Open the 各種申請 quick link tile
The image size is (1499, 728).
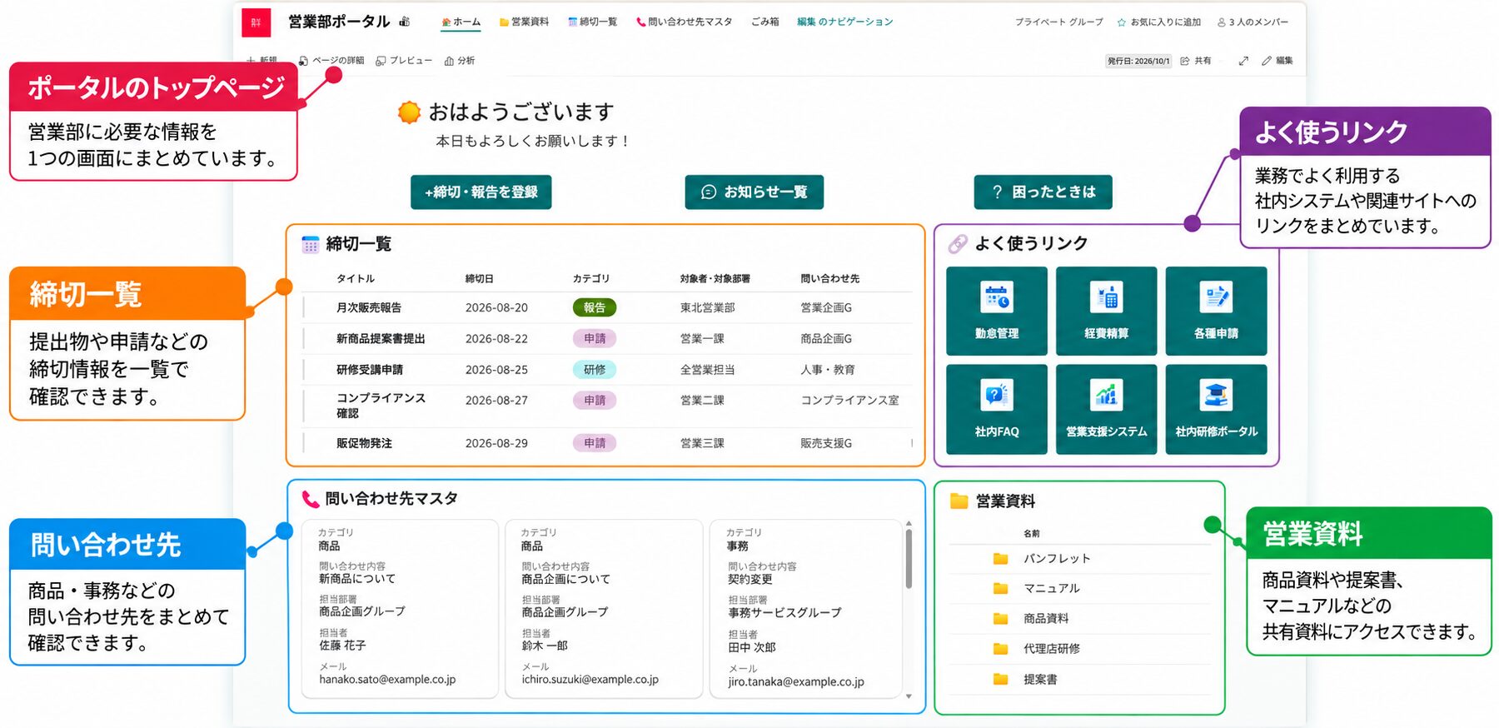[1217, 312]
